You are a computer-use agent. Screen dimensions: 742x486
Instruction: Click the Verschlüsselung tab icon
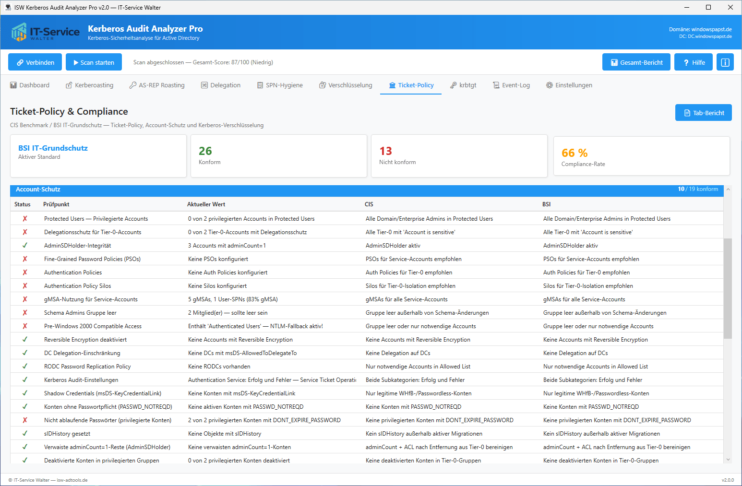click(x=323, y=85)
